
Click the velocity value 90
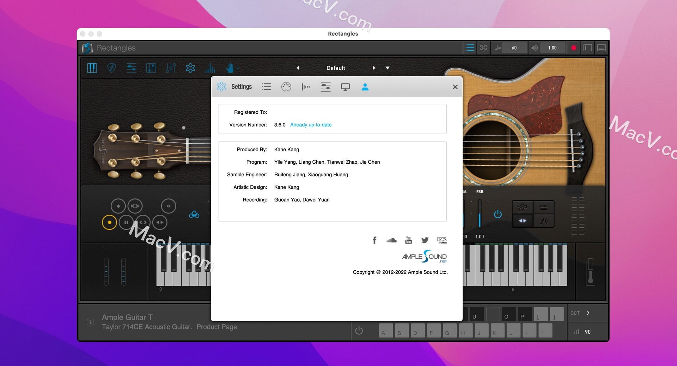(588, 332)
